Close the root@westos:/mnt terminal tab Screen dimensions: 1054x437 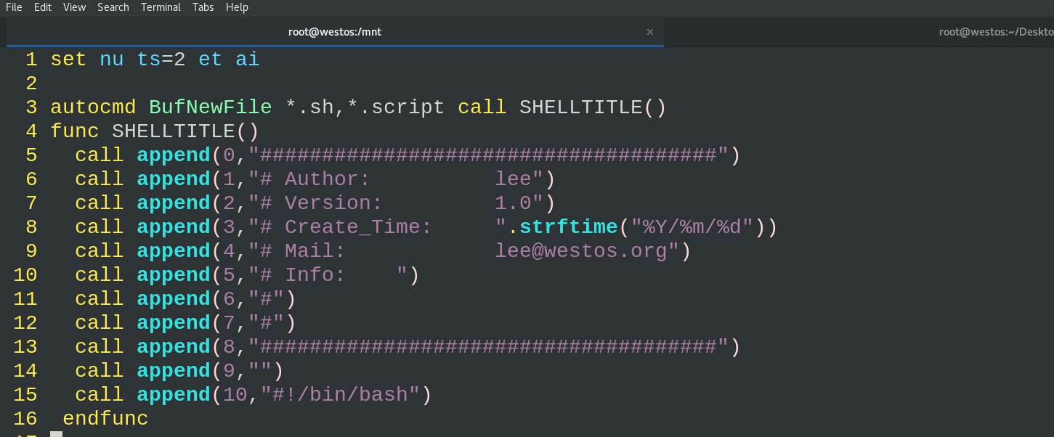(650, 31)
